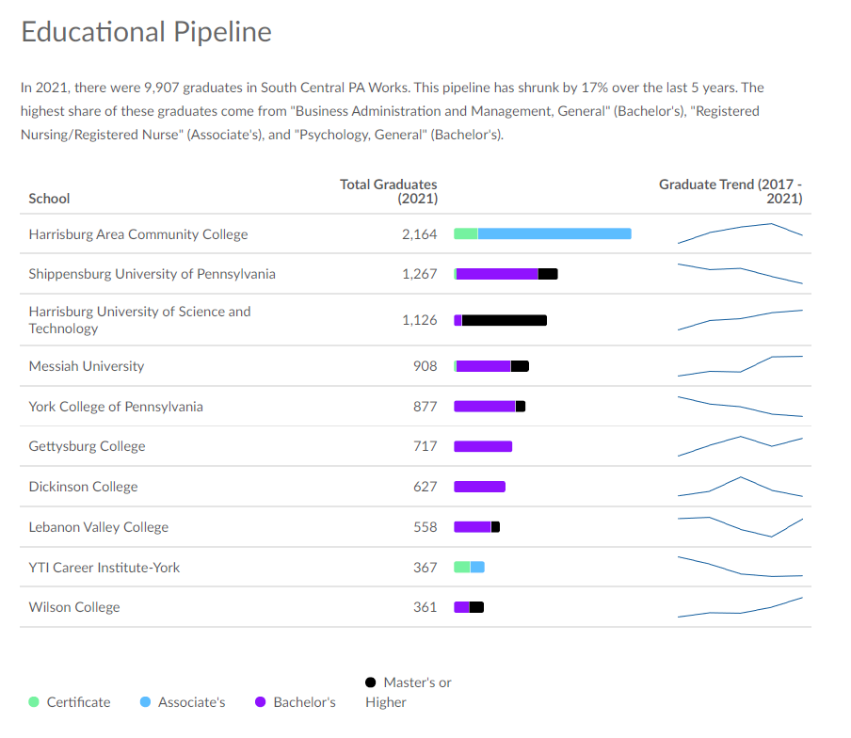
Task: Click the trend sparkline for Wilson College
Action: [x=740, y=607]
